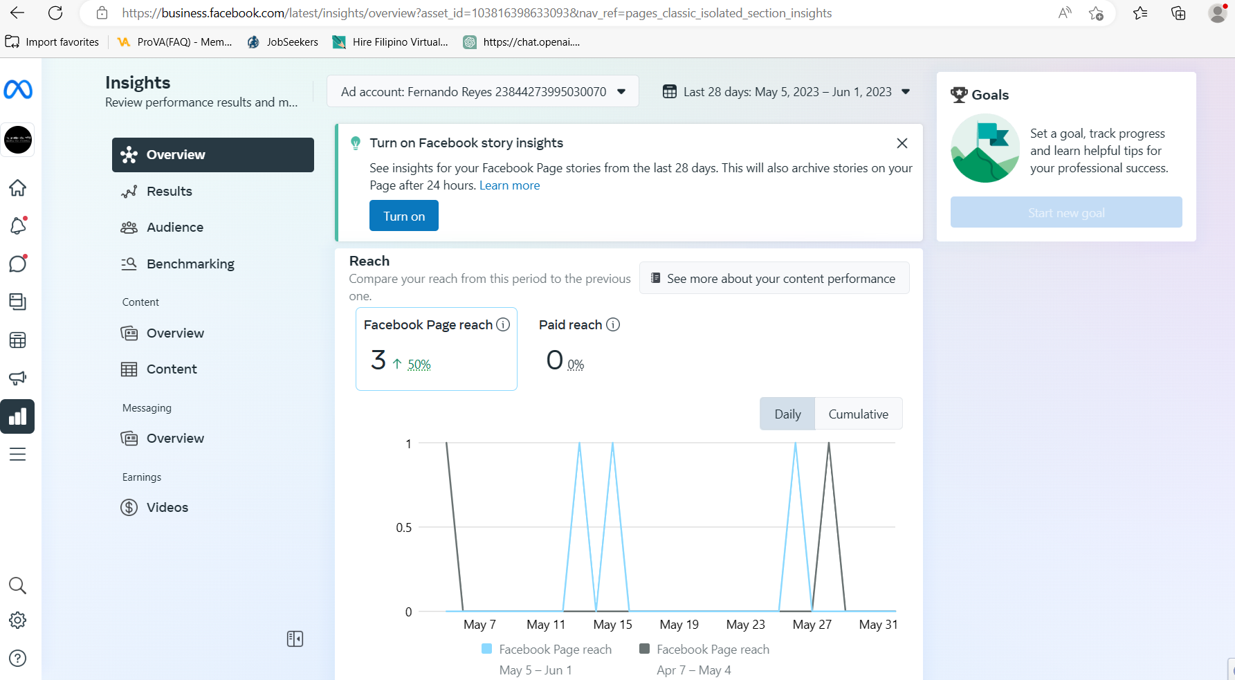
Task: Click info icon next to Paid reach
Action: coord(613,324)
